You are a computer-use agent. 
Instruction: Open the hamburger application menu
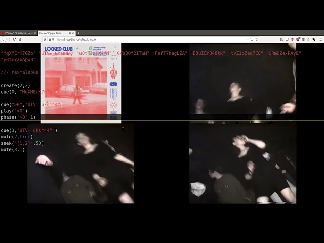320,39
